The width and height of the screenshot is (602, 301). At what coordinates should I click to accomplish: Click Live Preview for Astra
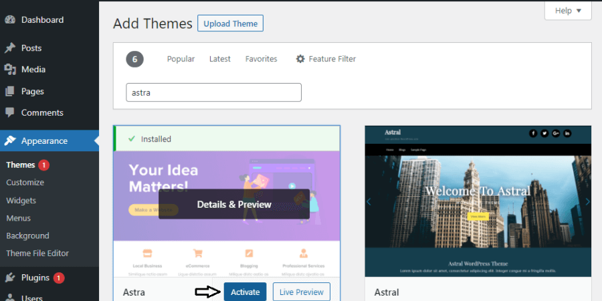pos(302,292)
